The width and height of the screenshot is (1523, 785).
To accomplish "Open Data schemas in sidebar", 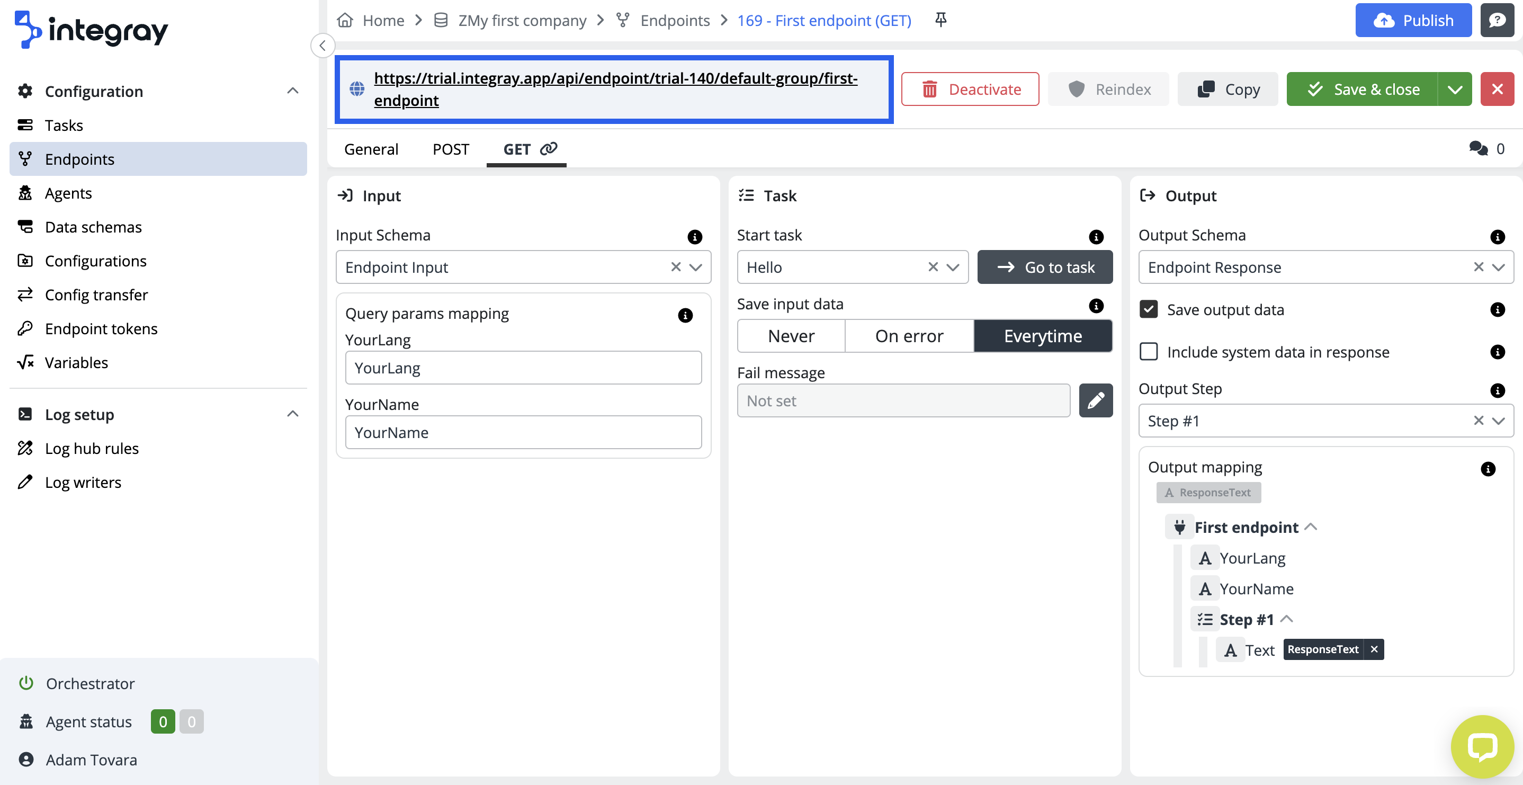I will [93, 227].
